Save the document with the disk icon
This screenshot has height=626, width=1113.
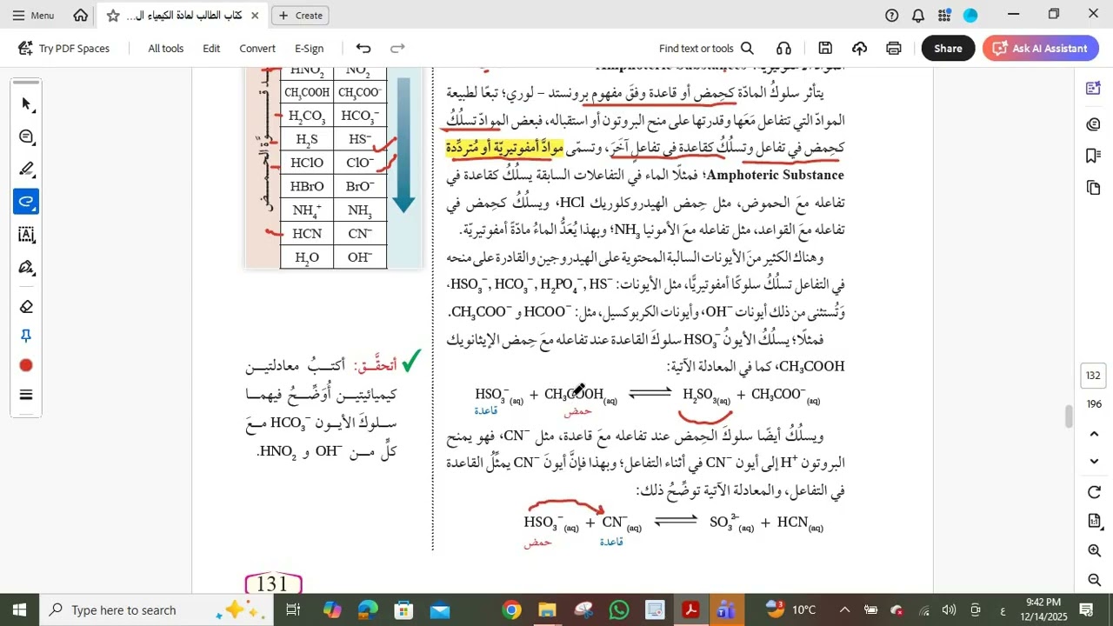[825, 49]
